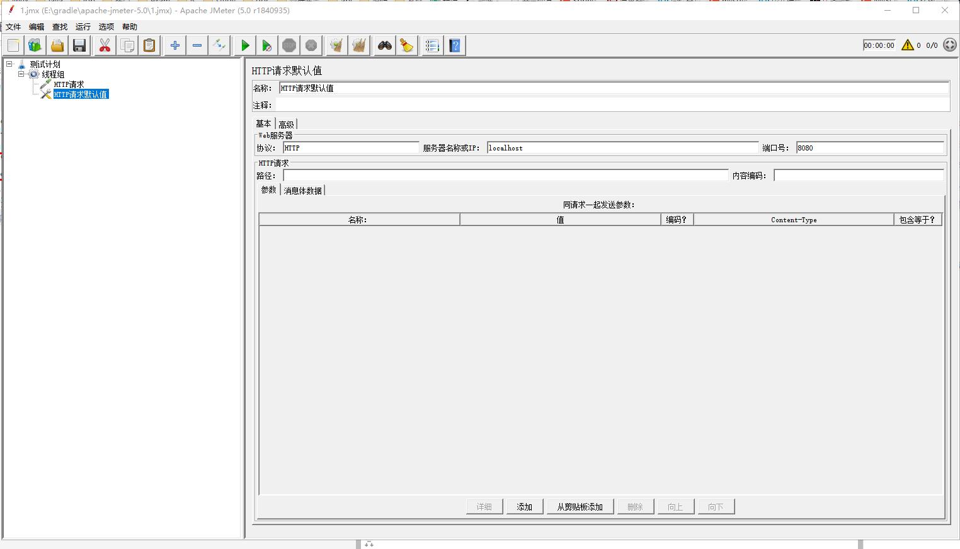The width and height of the screenshot is (960, 549).
Task: Click the 注释 input field
Action: (x=612, y=105)
